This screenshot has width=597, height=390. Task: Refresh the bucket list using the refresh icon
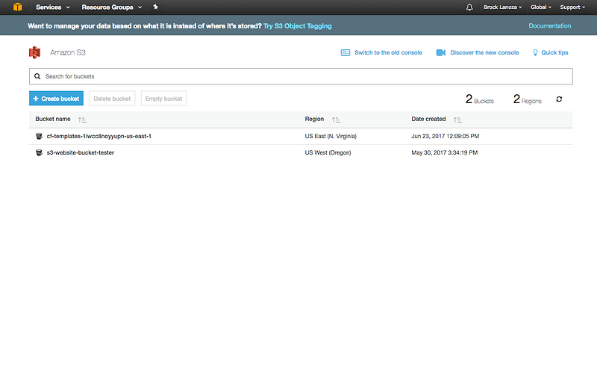click(x=559, y=99)
